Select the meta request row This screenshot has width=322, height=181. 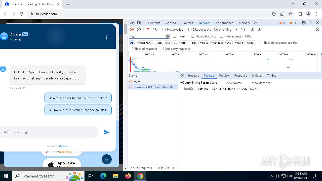153,82
